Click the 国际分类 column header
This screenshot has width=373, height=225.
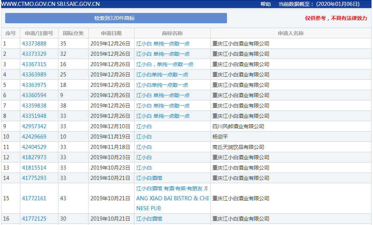pos(73,33)
